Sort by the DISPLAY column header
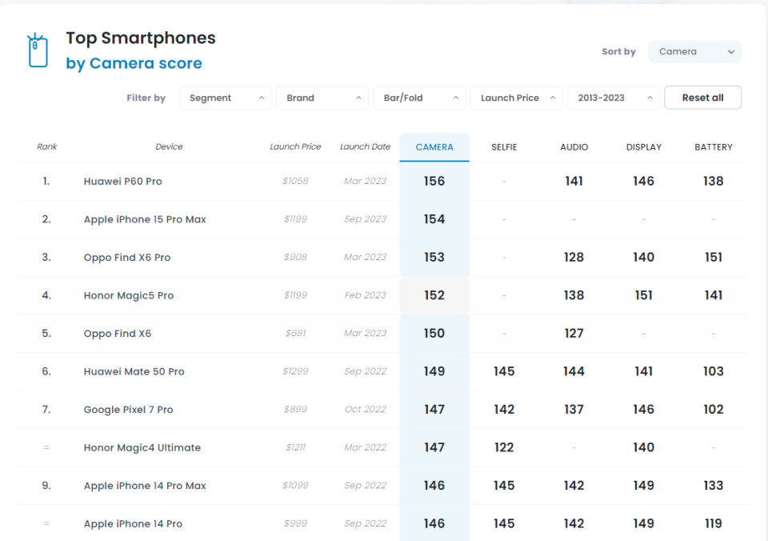This screenshot has width=768, height=541. click(x=643, y=147)
